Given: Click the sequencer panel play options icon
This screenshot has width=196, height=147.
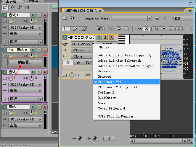Looking at the screenshot, I should pos(190,11).
